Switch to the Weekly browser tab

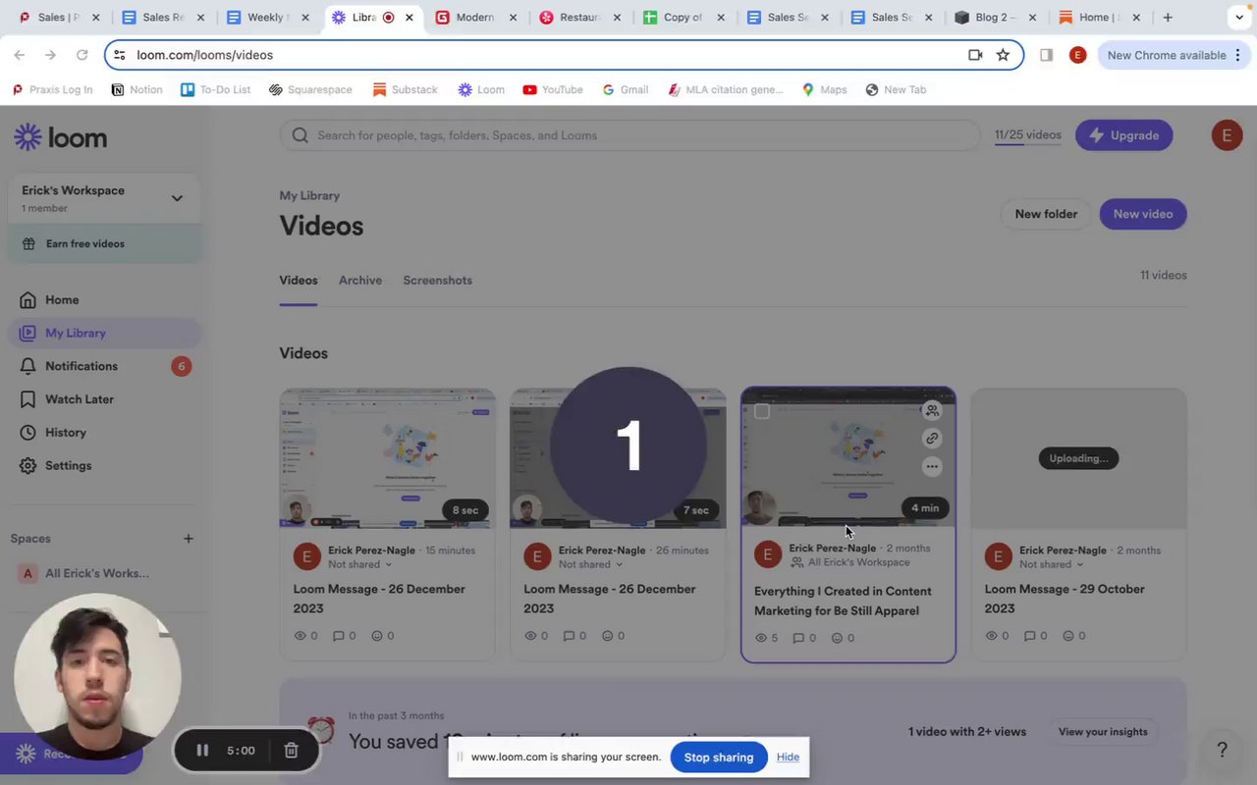point(267,18)
